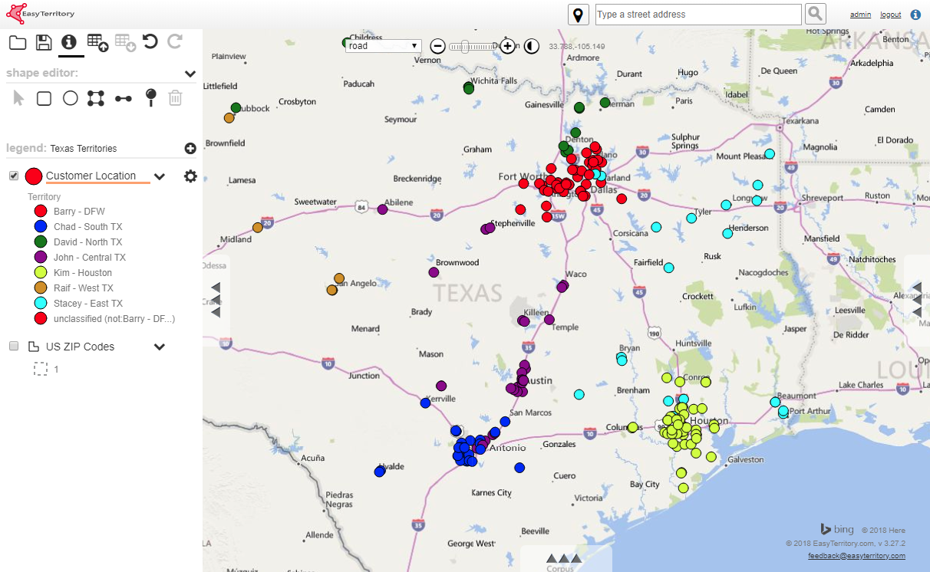The width and height of the screenshot is (930, 572).
Task: Click the logout link
Action: coord(891,15)
